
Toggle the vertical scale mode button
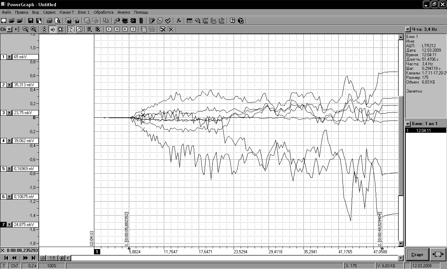(x=44, y=29)
